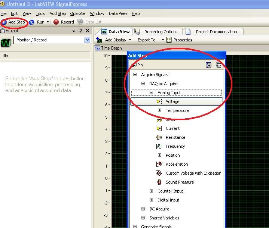Viewport: 269px width, 228px height.
Task: Select DAQmx Acquire label
Action: 163,84
